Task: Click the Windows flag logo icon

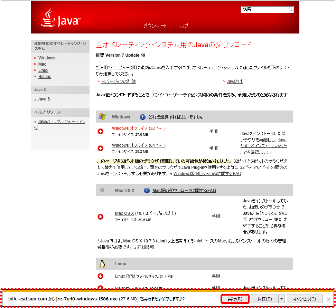Action: coord(102,117)
